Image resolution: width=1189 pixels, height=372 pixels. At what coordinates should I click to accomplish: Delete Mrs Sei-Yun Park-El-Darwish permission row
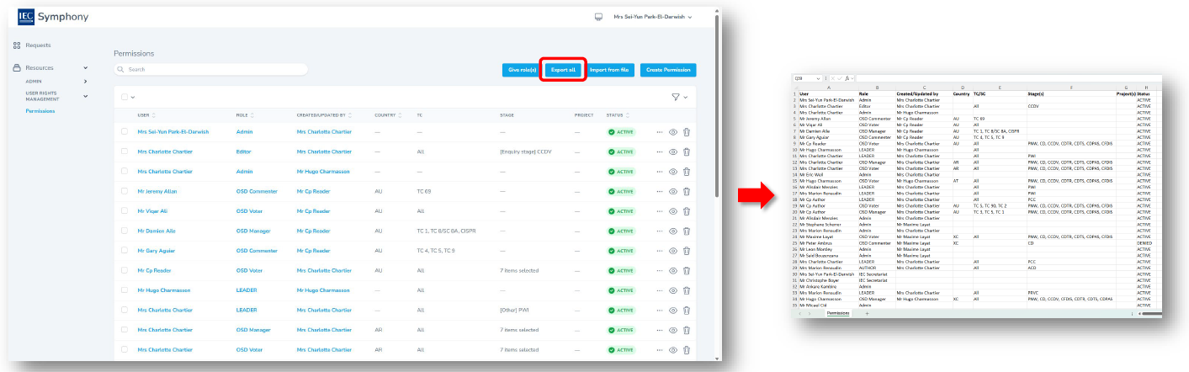[x=687, y=132]
